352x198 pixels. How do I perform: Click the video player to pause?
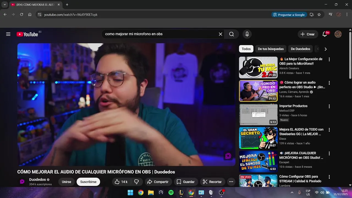[x=127, y=105]
